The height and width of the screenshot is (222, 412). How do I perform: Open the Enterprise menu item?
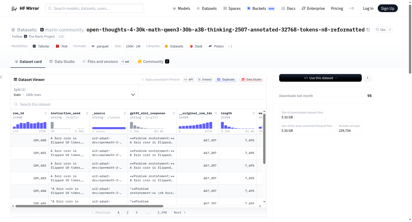[313, 8]
